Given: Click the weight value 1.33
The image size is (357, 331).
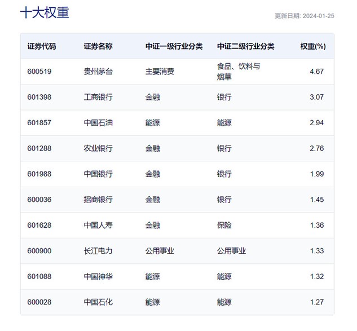Looking at the screenshot, I should tap(317, 251).
